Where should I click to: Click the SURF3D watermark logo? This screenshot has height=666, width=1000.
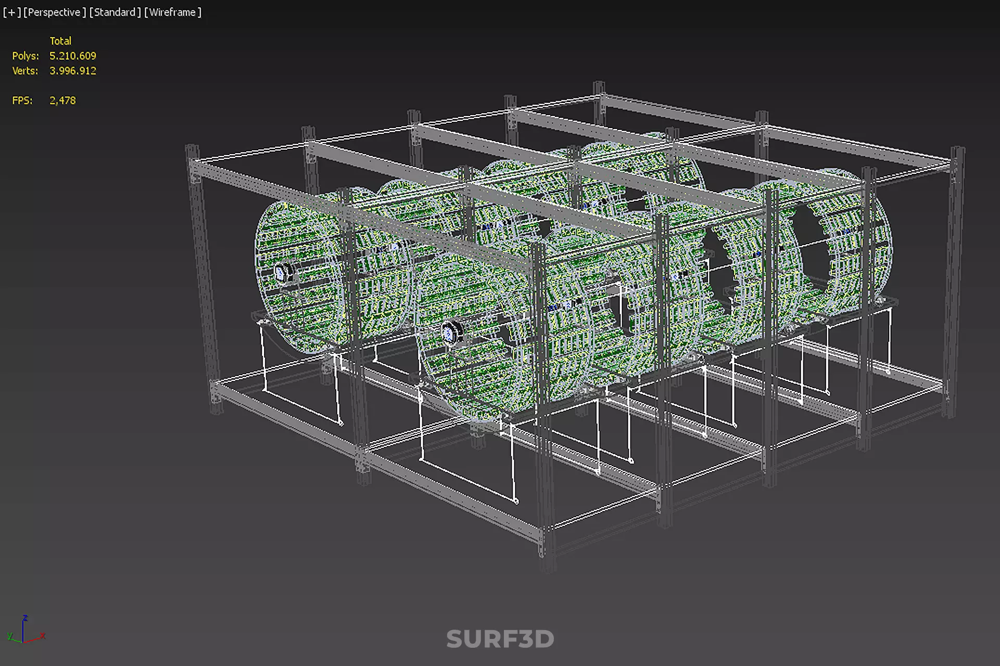[x=500, y=639]
